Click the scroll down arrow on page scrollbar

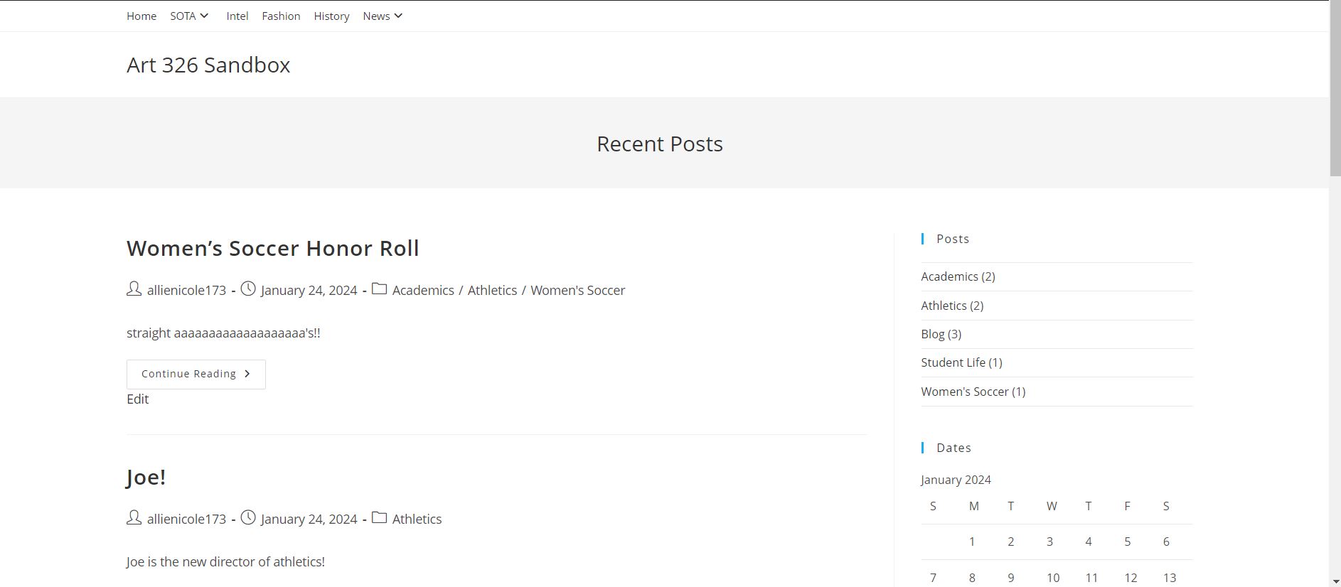click(1335, 581)
